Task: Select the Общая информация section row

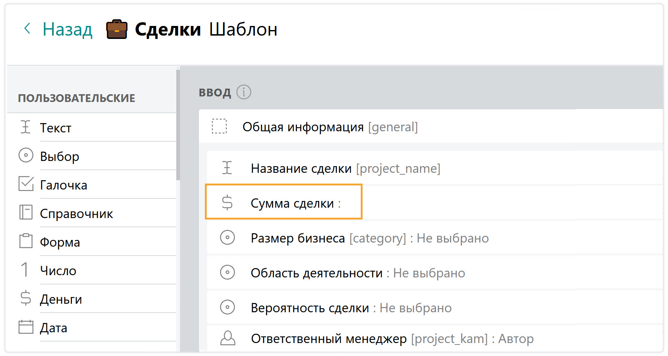Action: click(330, 127)
